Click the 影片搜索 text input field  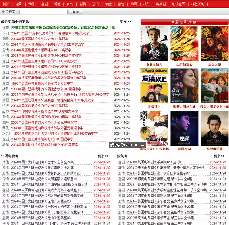[43, 12]
